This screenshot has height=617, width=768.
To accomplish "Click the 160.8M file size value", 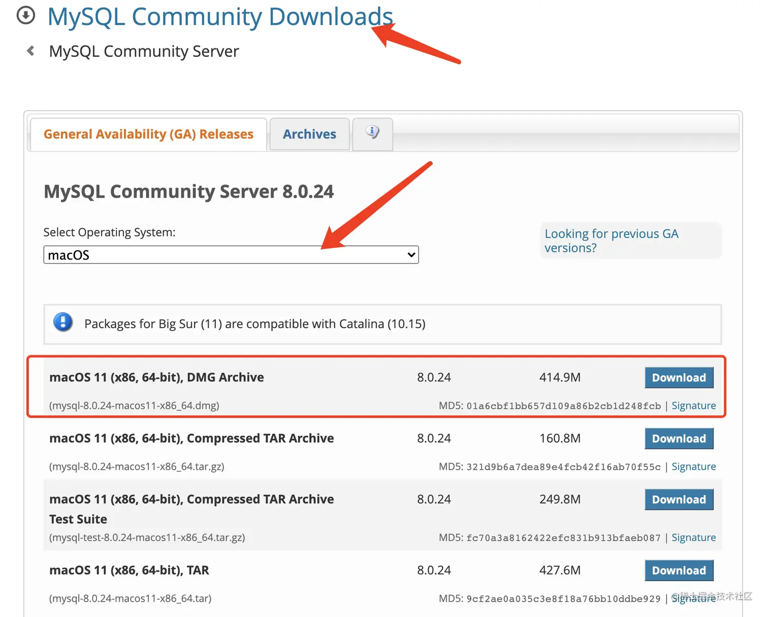I will 560,438.
